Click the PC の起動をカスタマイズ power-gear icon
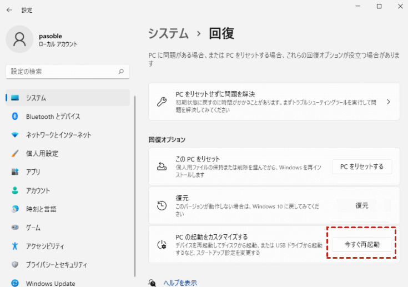Image resolution: width=408 pixels, height=287 pixels. tap(162, 245)
